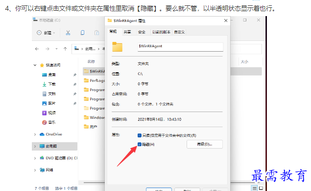This screenshot has width=311, height=191.
Task: Switch to the Customize (自定义) tab
Action: coord(179,32)
